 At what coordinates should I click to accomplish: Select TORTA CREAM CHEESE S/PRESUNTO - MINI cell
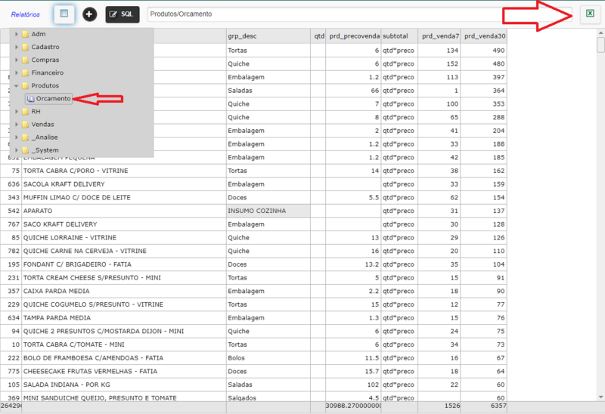[x=124, y=277]
